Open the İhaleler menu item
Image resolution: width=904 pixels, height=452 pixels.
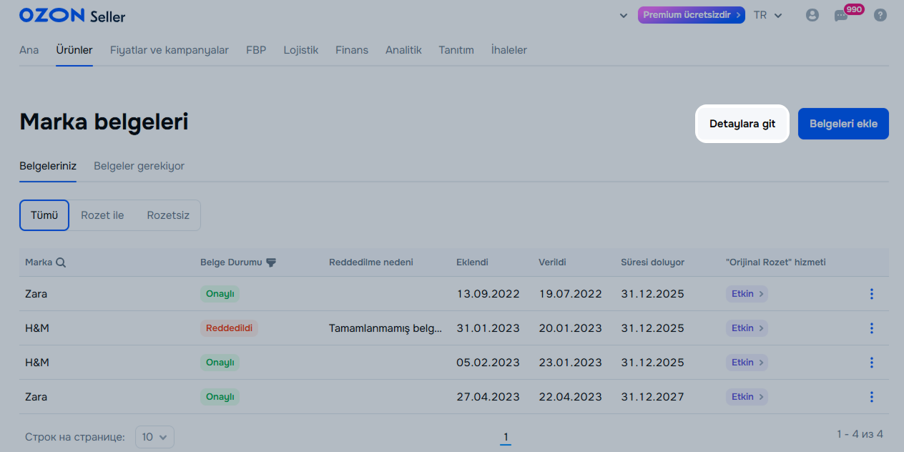(509, 50)
